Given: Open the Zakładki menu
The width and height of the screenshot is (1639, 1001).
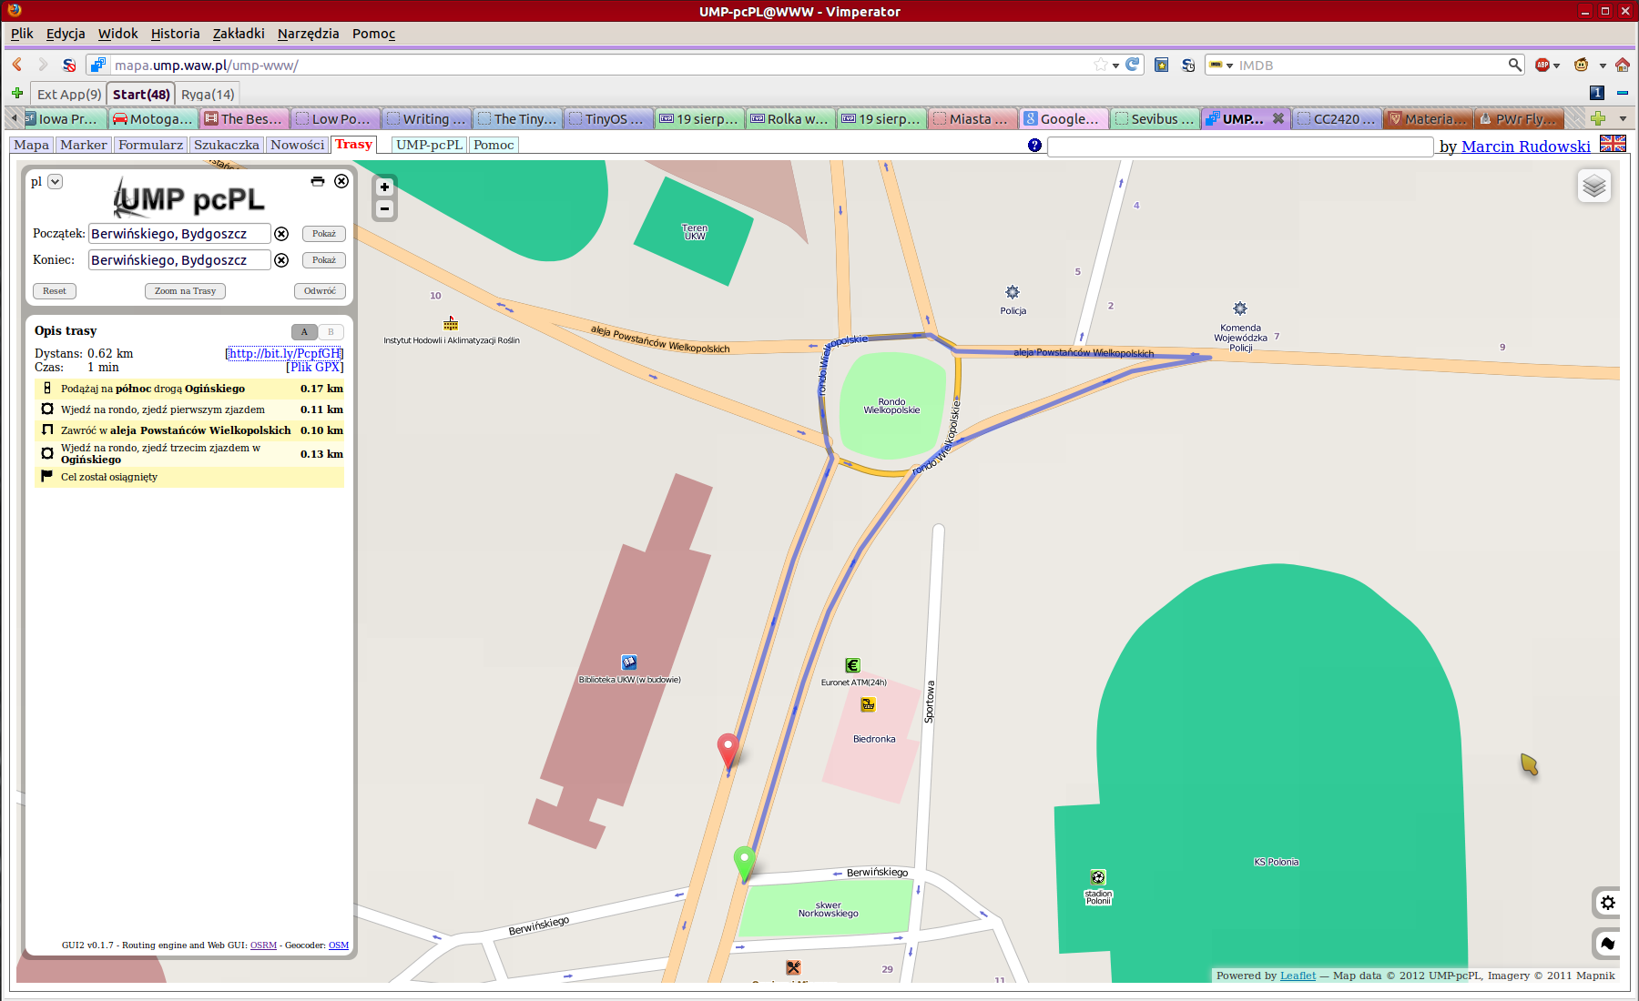Looking at the screenshot, I should pos(238,34).
